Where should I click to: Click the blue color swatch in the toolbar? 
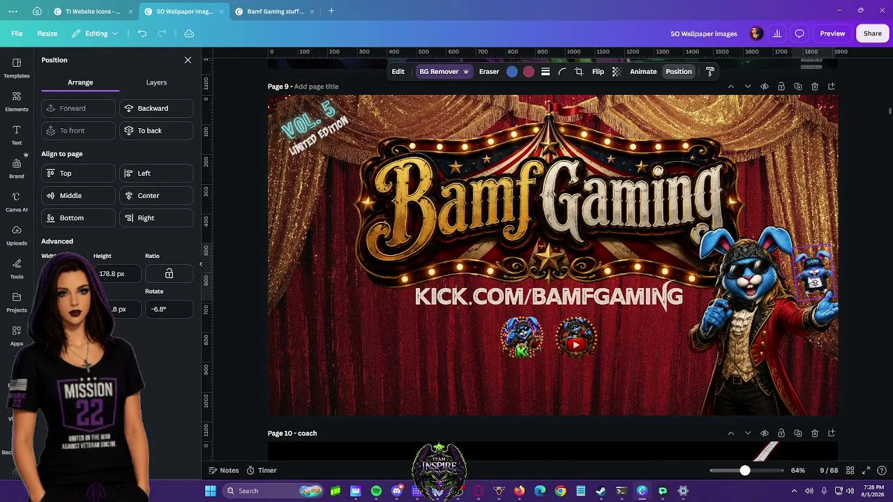click(x=512, y=72)
